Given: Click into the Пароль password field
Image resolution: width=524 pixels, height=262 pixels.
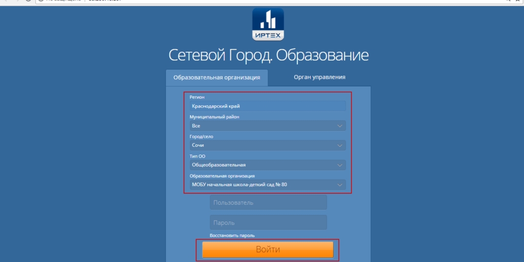Looking at the screenshot, I should click(268, 223).
